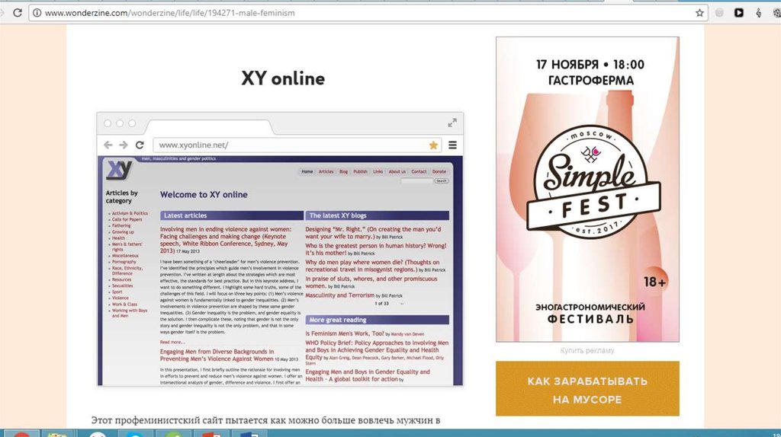
Task: Select the Donate tab in the XY online screenshot
Action: pyautogui.click(x=439, y=172)
